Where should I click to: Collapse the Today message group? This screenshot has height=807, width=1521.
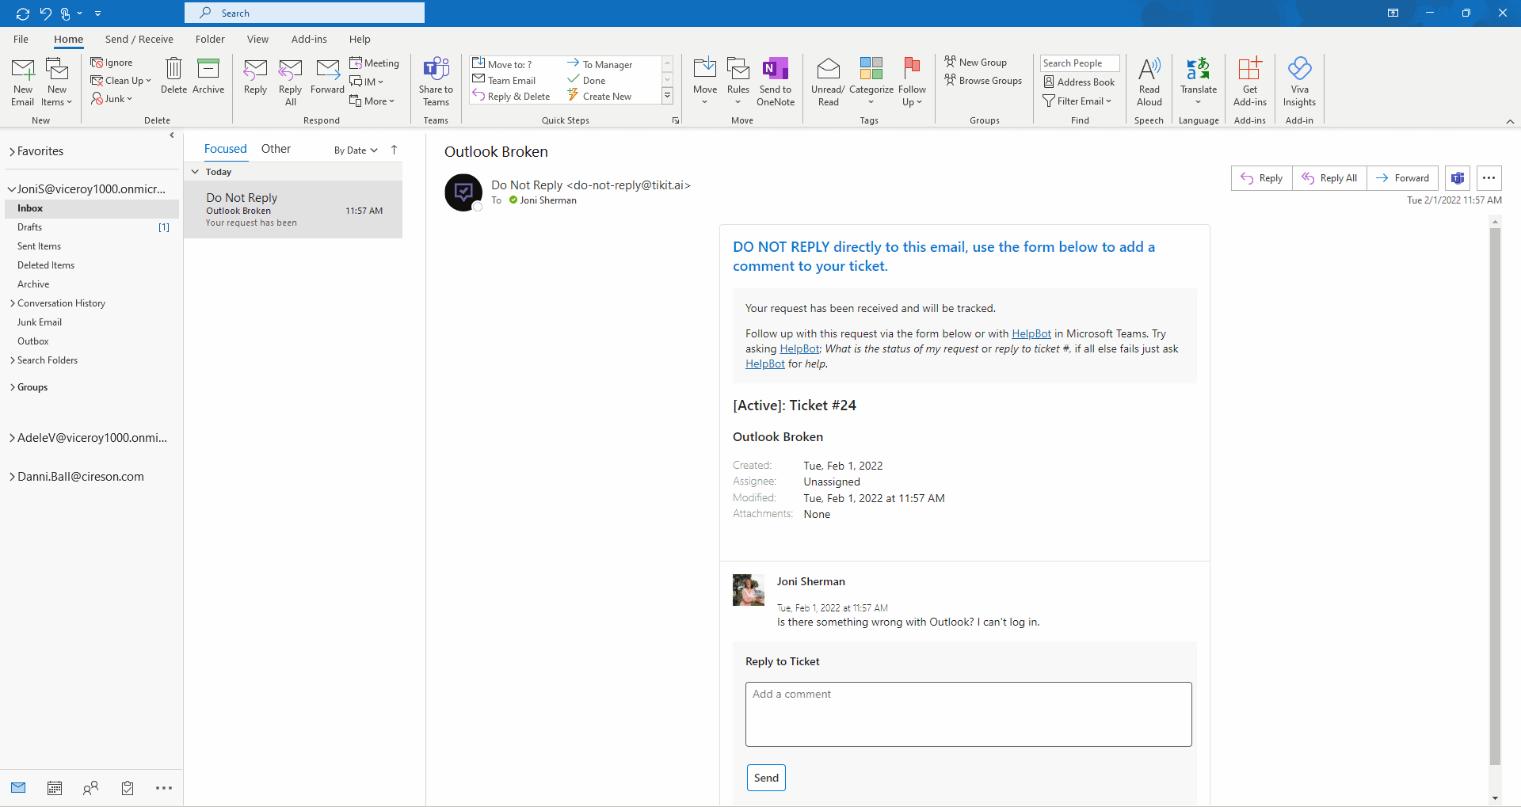[196, 172]
